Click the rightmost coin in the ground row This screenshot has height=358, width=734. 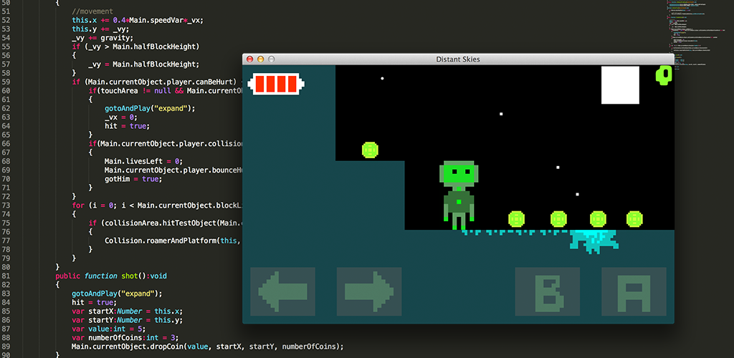click(634, 218)
